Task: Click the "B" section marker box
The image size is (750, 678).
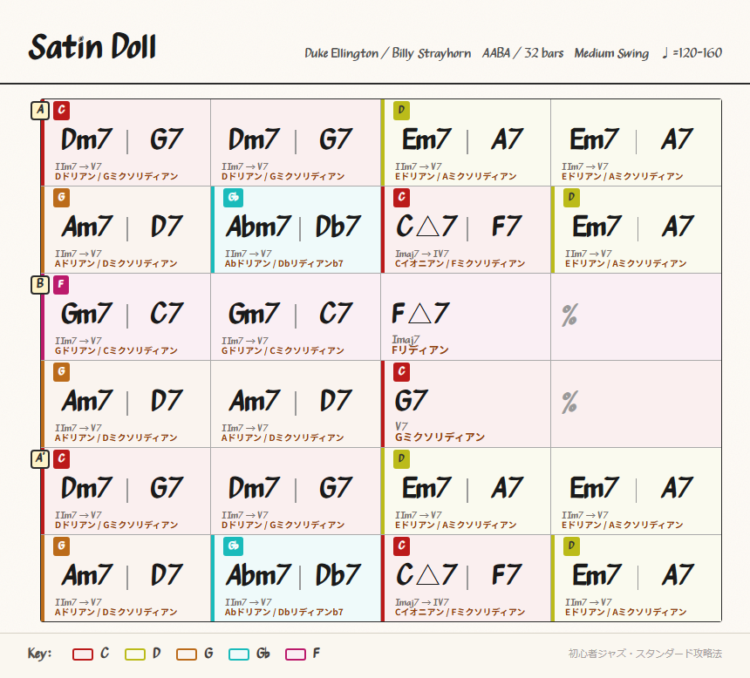Action: click(40, 284)
